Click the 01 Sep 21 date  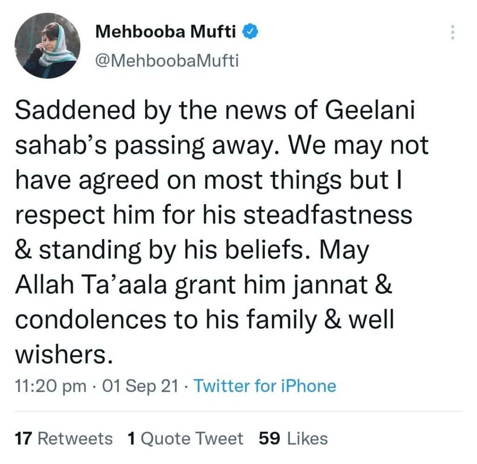click(140, 386)
